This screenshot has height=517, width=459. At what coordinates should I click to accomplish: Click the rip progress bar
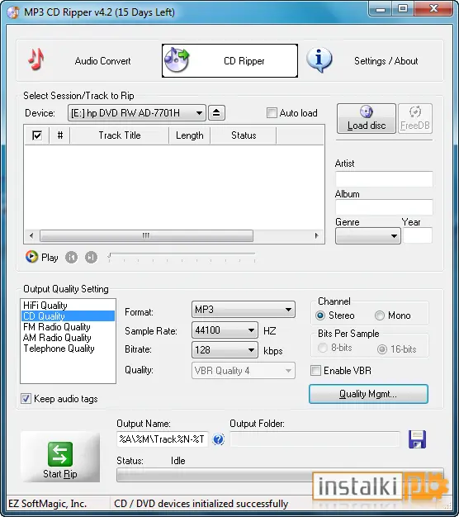click(x=280, y=475)
